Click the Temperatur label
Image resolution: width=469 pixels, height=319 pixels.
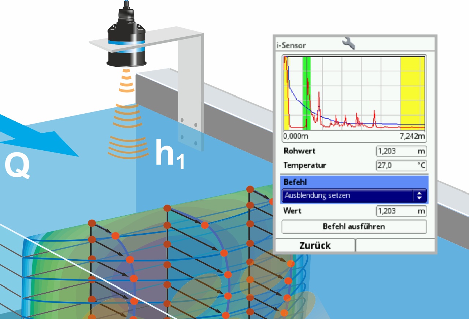305,165
